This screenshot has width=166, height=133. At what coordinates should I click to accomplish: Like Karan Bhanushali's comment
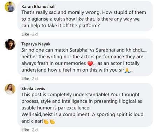25,34
